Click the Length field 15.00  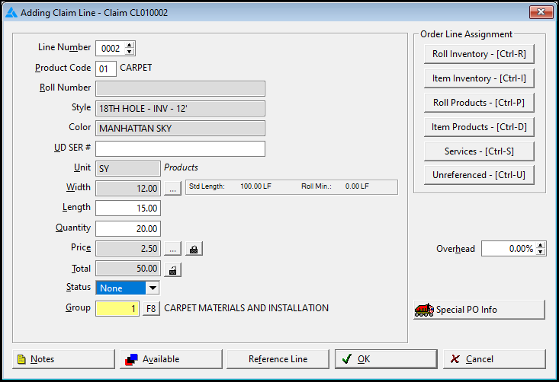coord(128,208)
